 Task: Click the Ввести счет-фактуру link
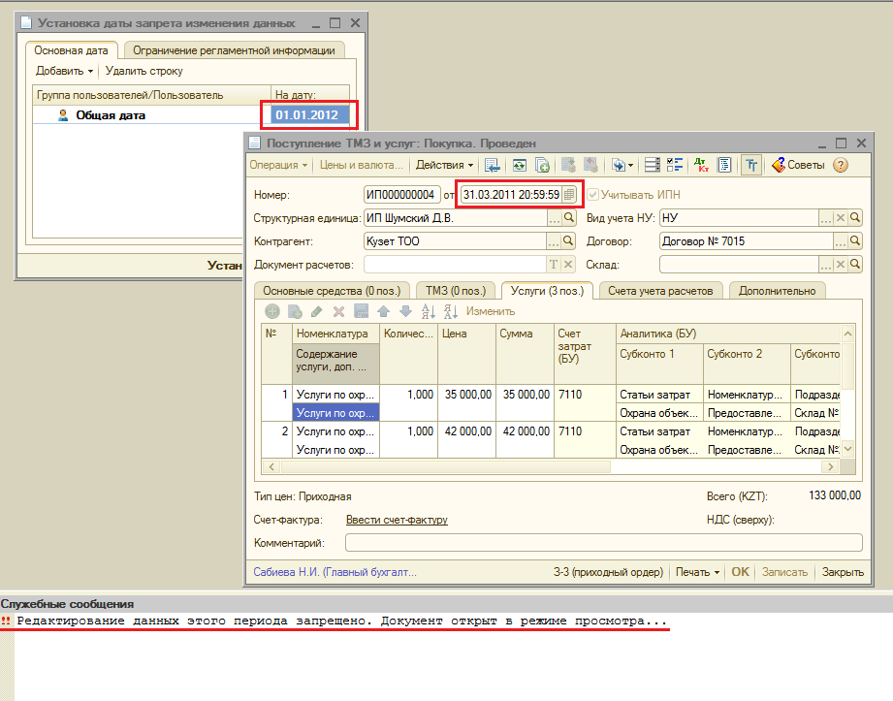coord(397,520)
